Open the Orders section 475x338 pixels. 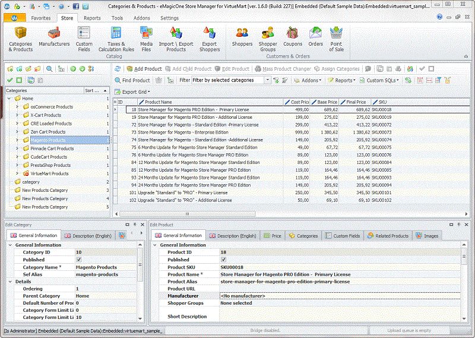click(x=316, y=37)
